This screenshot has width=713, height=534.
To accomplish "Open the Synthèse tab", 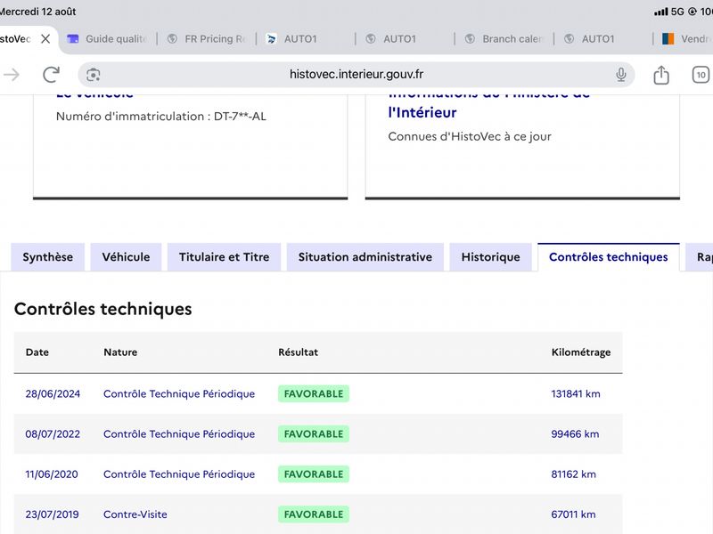I will coord(48,257).
